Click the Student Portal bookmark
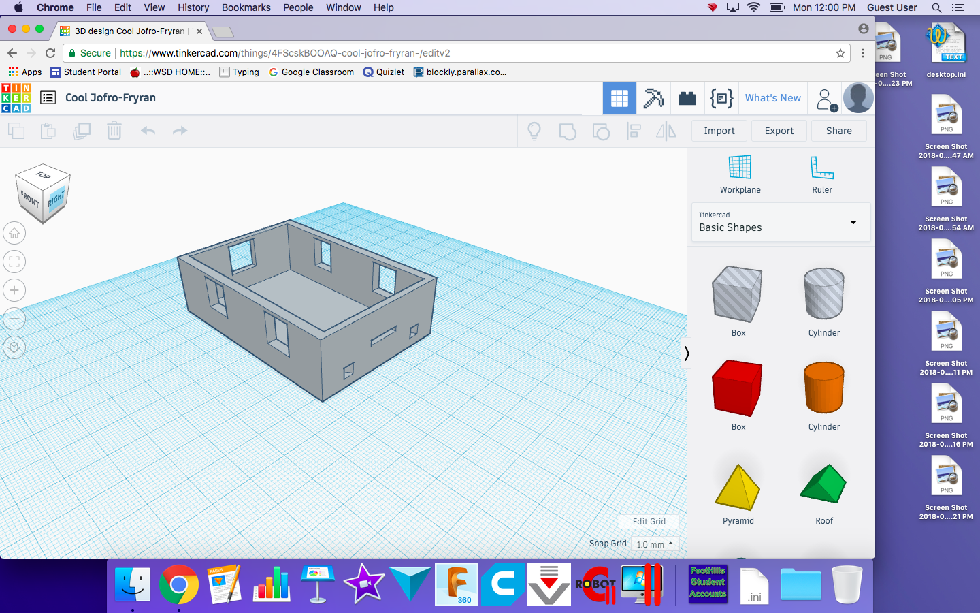The height and width of the screenshot is (613, 980). 86,72
